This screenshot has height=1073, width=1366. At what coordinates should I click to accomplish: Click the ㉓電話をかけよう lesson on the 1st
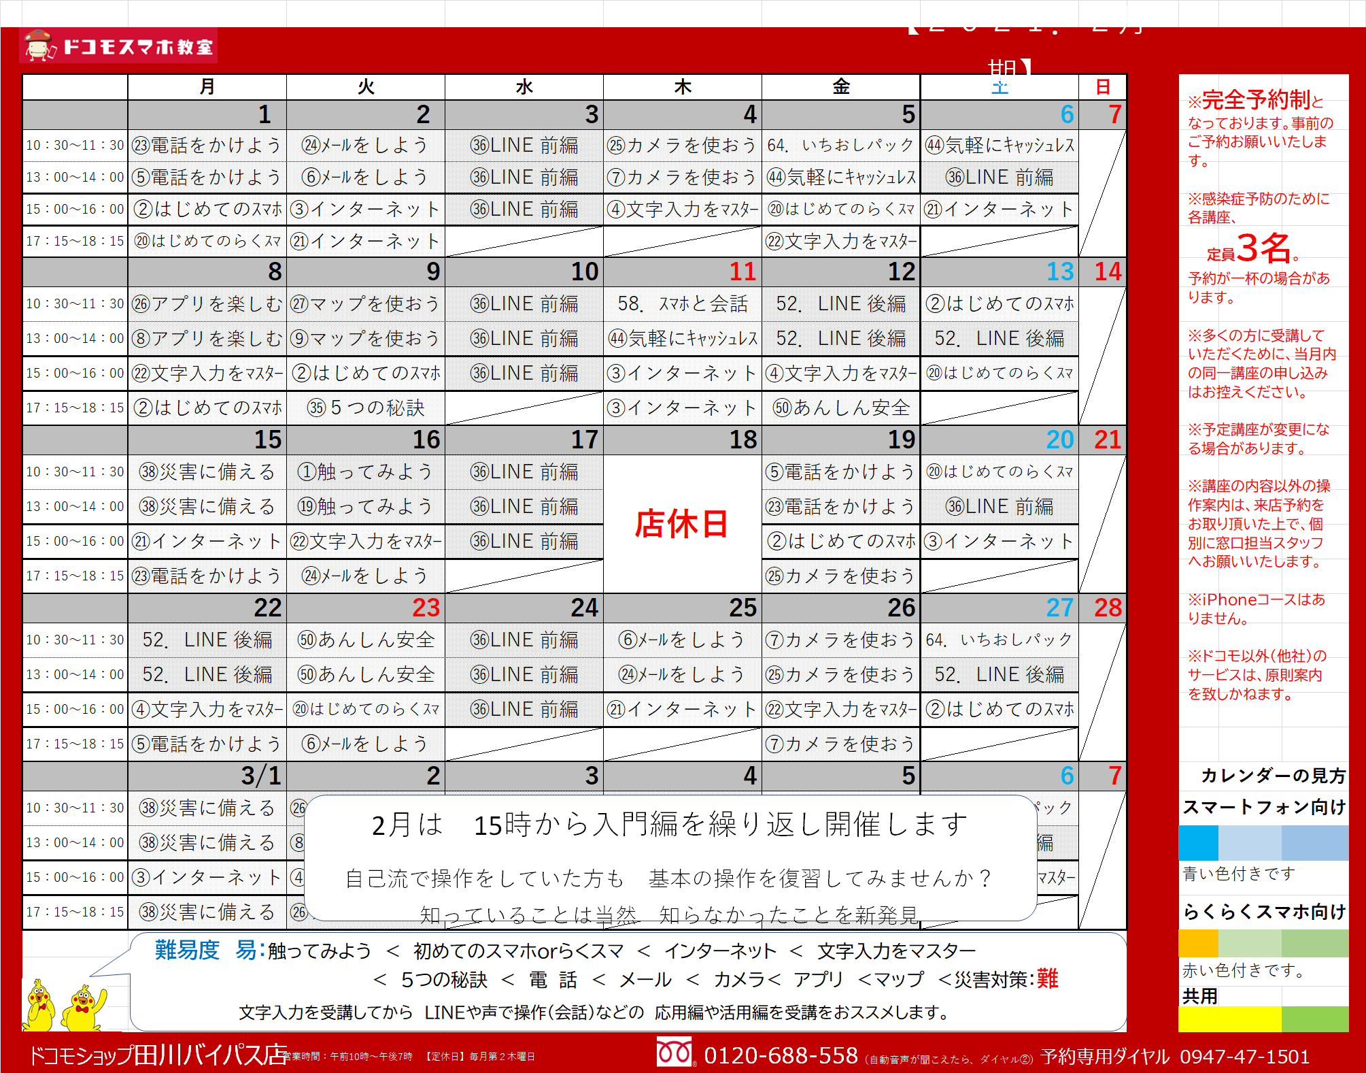[x=207, y=145]
